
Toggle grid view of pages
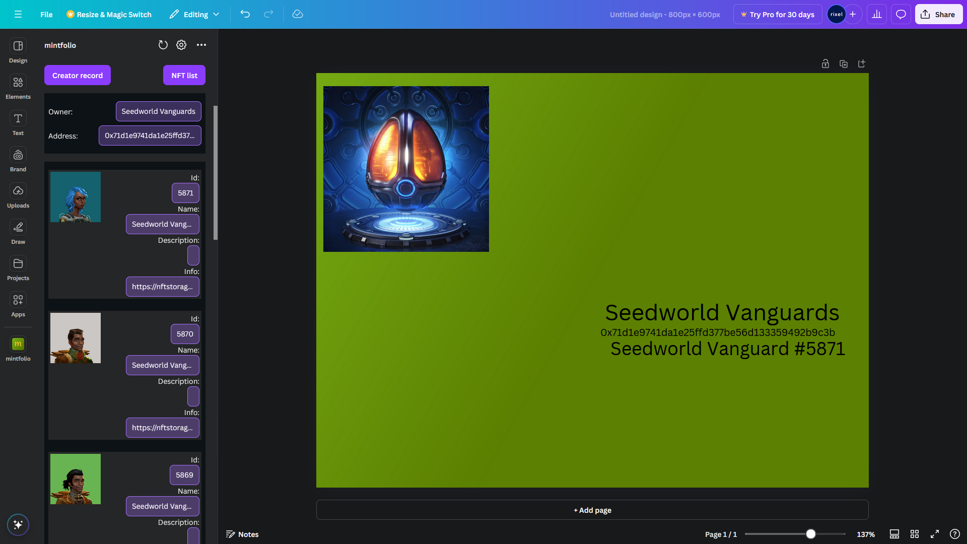(915, 534)
